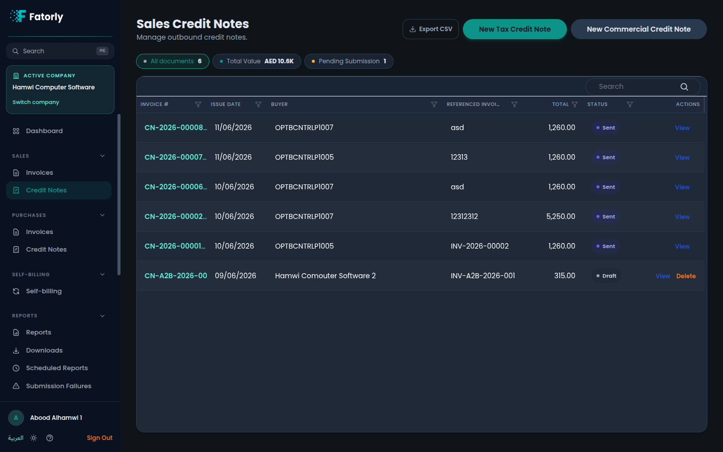Open Dashboard from the sidebar
The image size is (723, 452).
click(59, 131)
